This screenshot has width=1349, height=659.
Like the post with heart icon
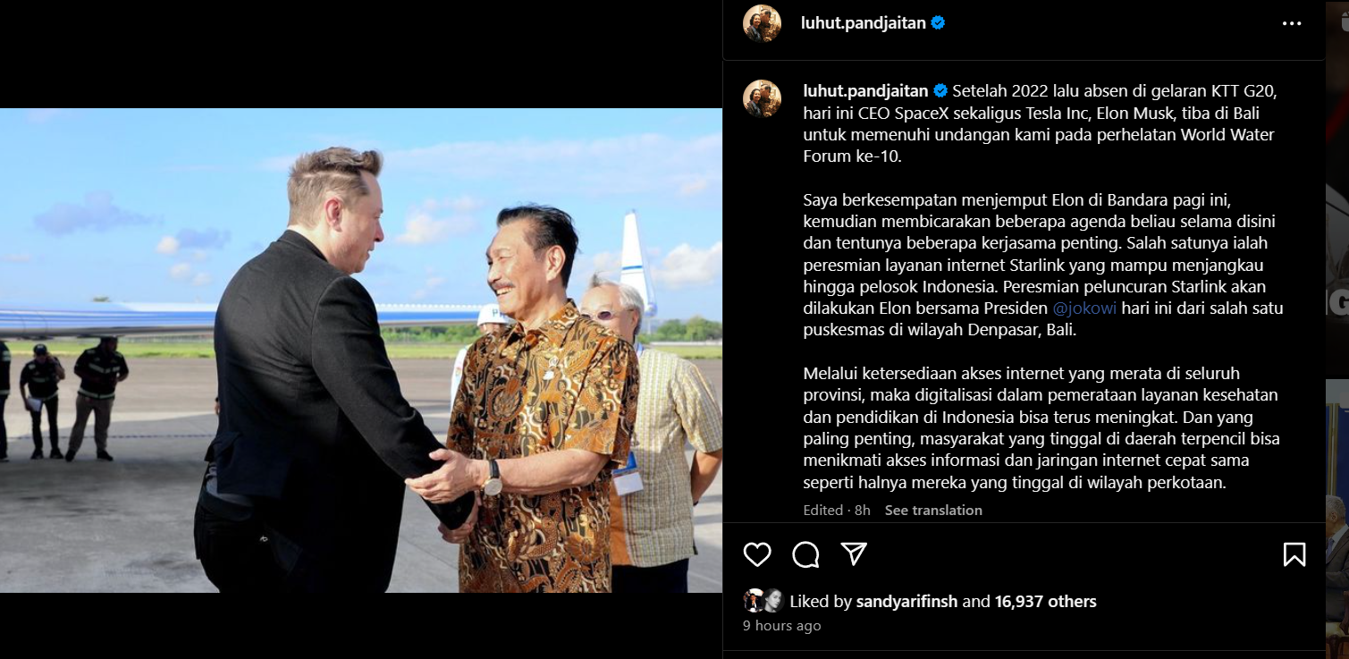[757, 554]
